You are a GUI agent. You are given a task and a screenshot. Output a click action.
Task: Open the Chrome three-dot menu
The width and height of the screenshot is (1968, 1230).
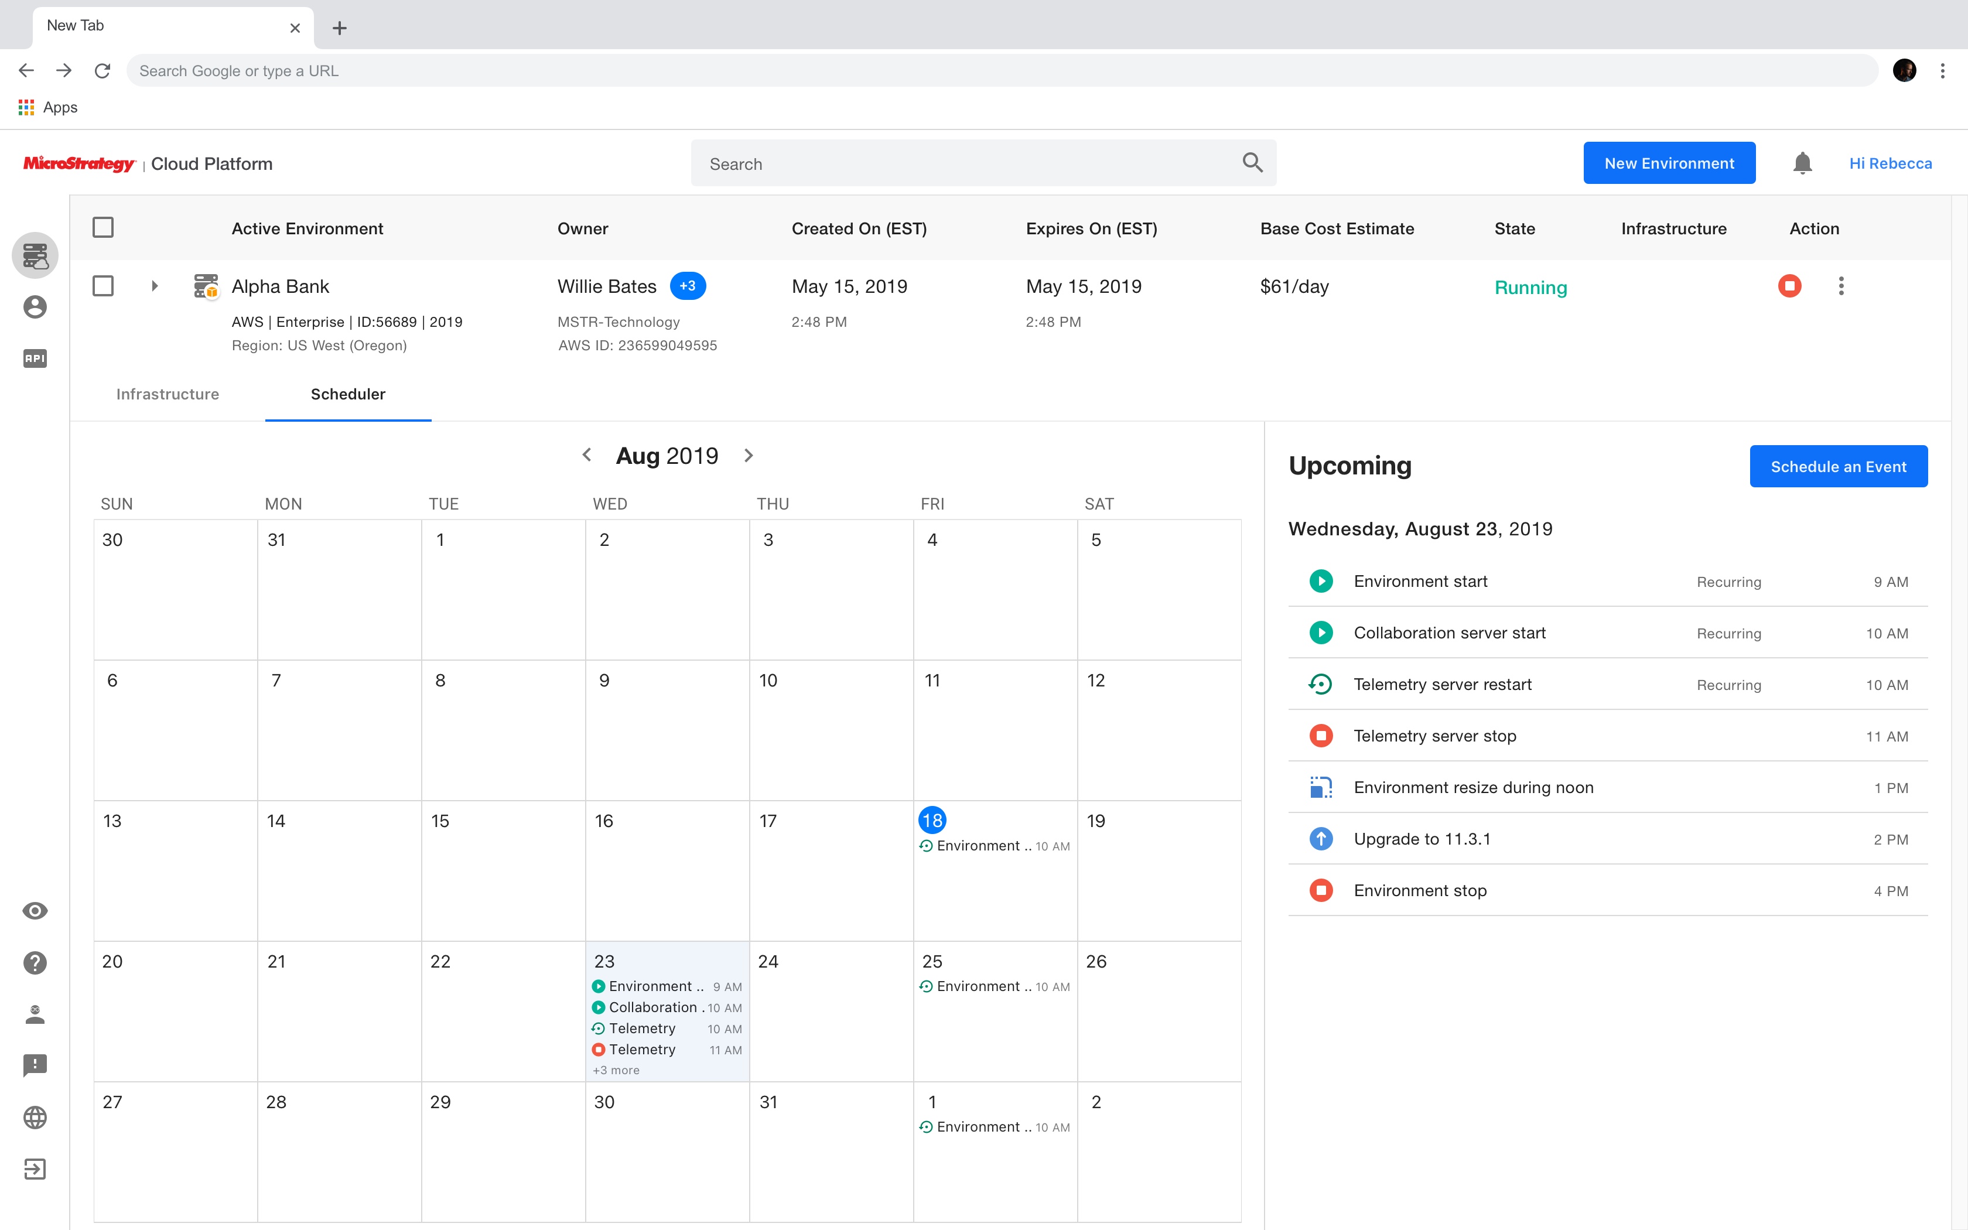1942,71
